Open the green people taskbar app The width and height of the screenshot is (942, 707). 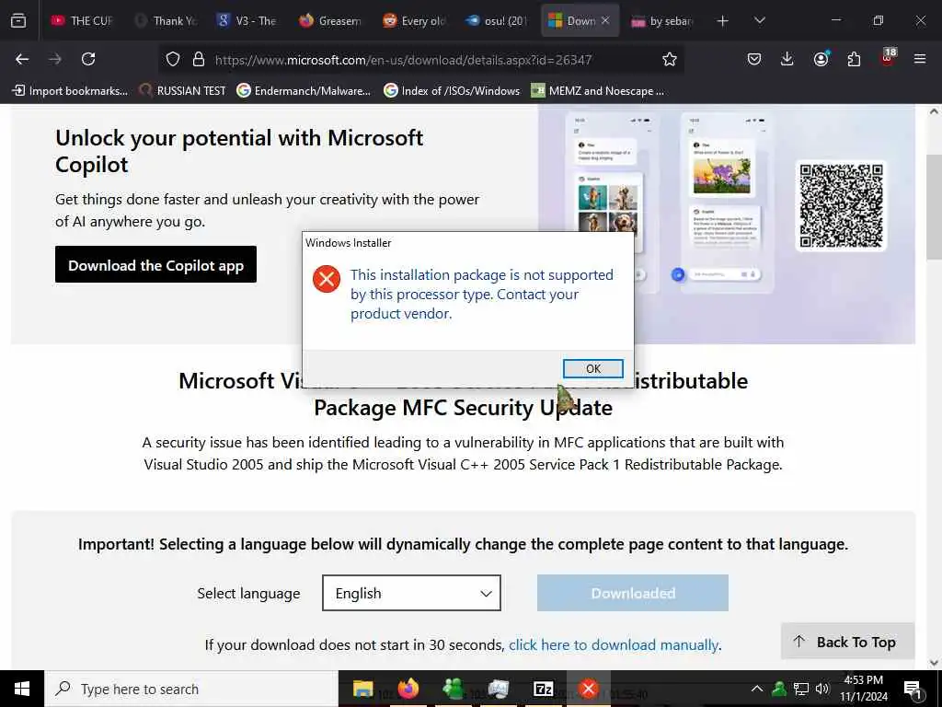coord(453,689)
